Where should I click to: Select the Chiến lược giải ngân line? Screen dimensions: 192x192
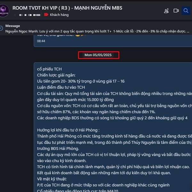[x=56, y=75]
